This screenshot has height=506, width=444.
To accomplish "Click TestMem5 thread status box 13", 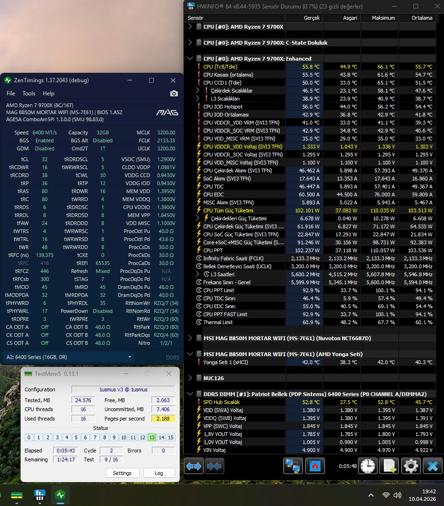I will pyautogui.click(x=152, y=437).
